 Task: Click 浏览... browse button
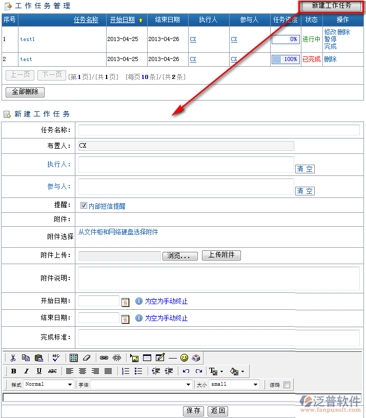pyautogui.click(x=180, y=256)
